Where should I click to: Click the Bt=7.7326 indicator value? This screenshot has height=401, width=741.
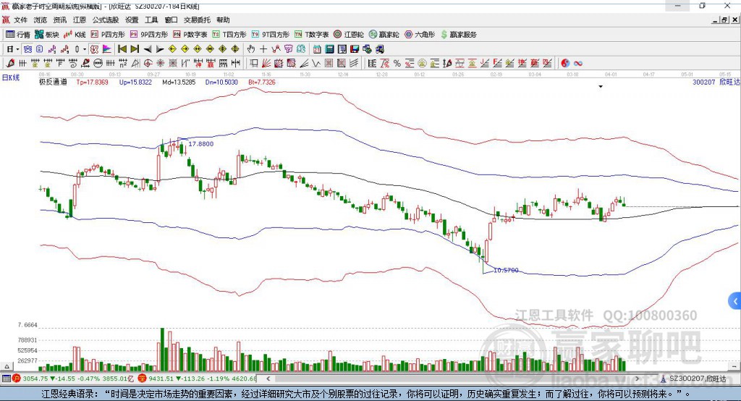(x=262, y=83)
